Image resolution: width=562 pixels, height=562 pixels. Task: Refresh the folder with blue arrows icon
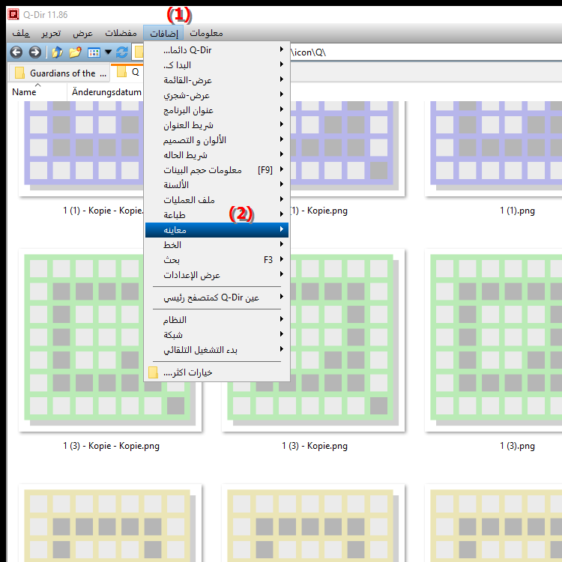122,52
